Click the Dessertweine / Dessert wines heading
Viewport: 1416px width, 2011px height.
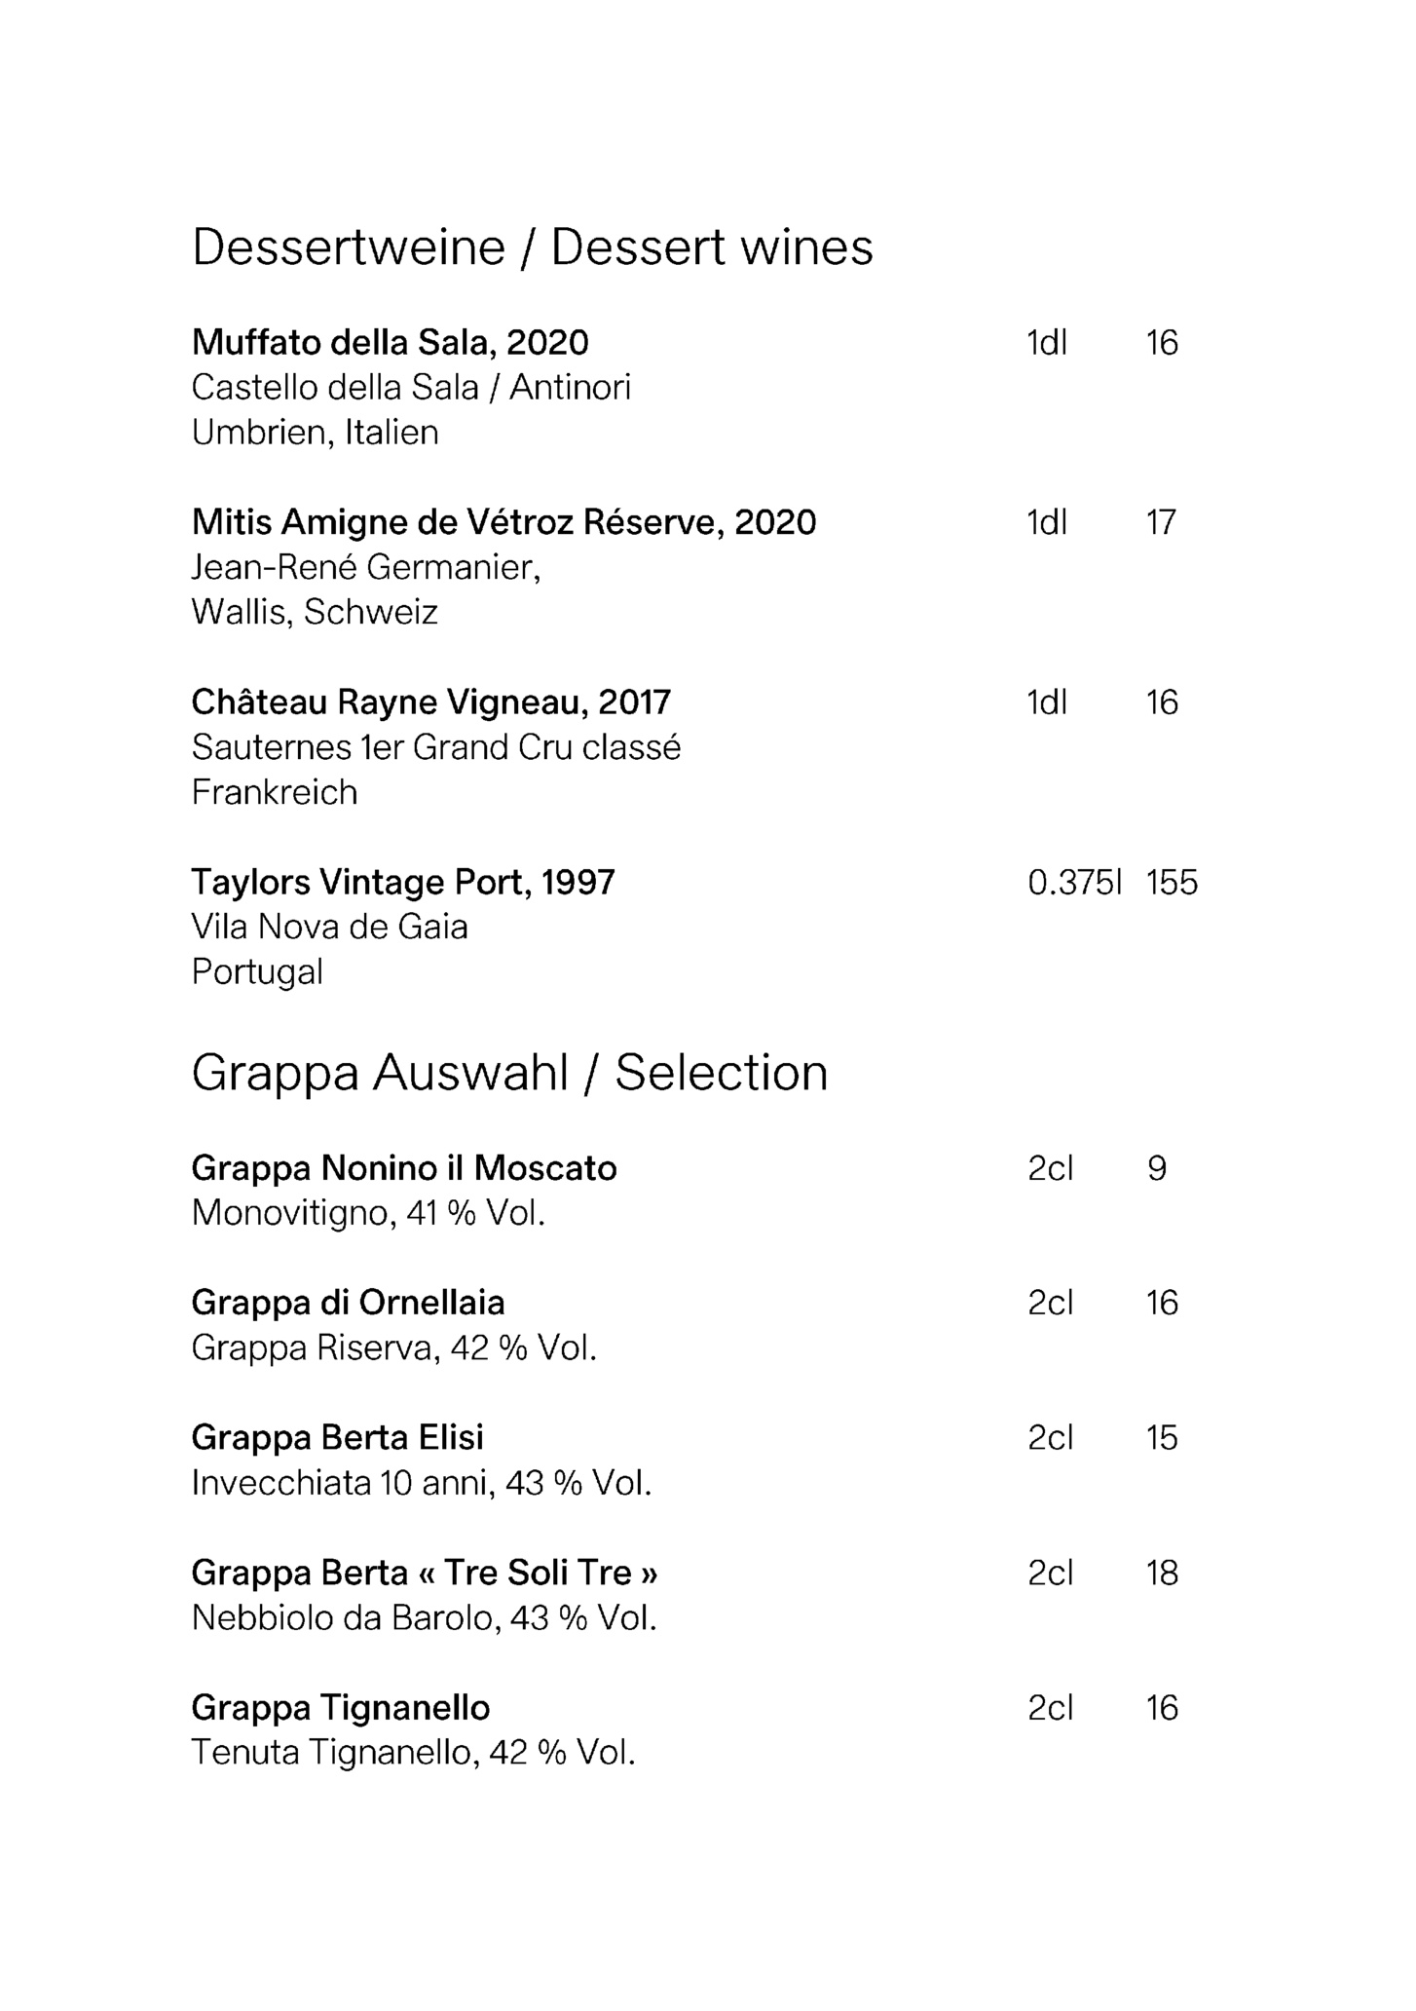click(x=532, y=247)
